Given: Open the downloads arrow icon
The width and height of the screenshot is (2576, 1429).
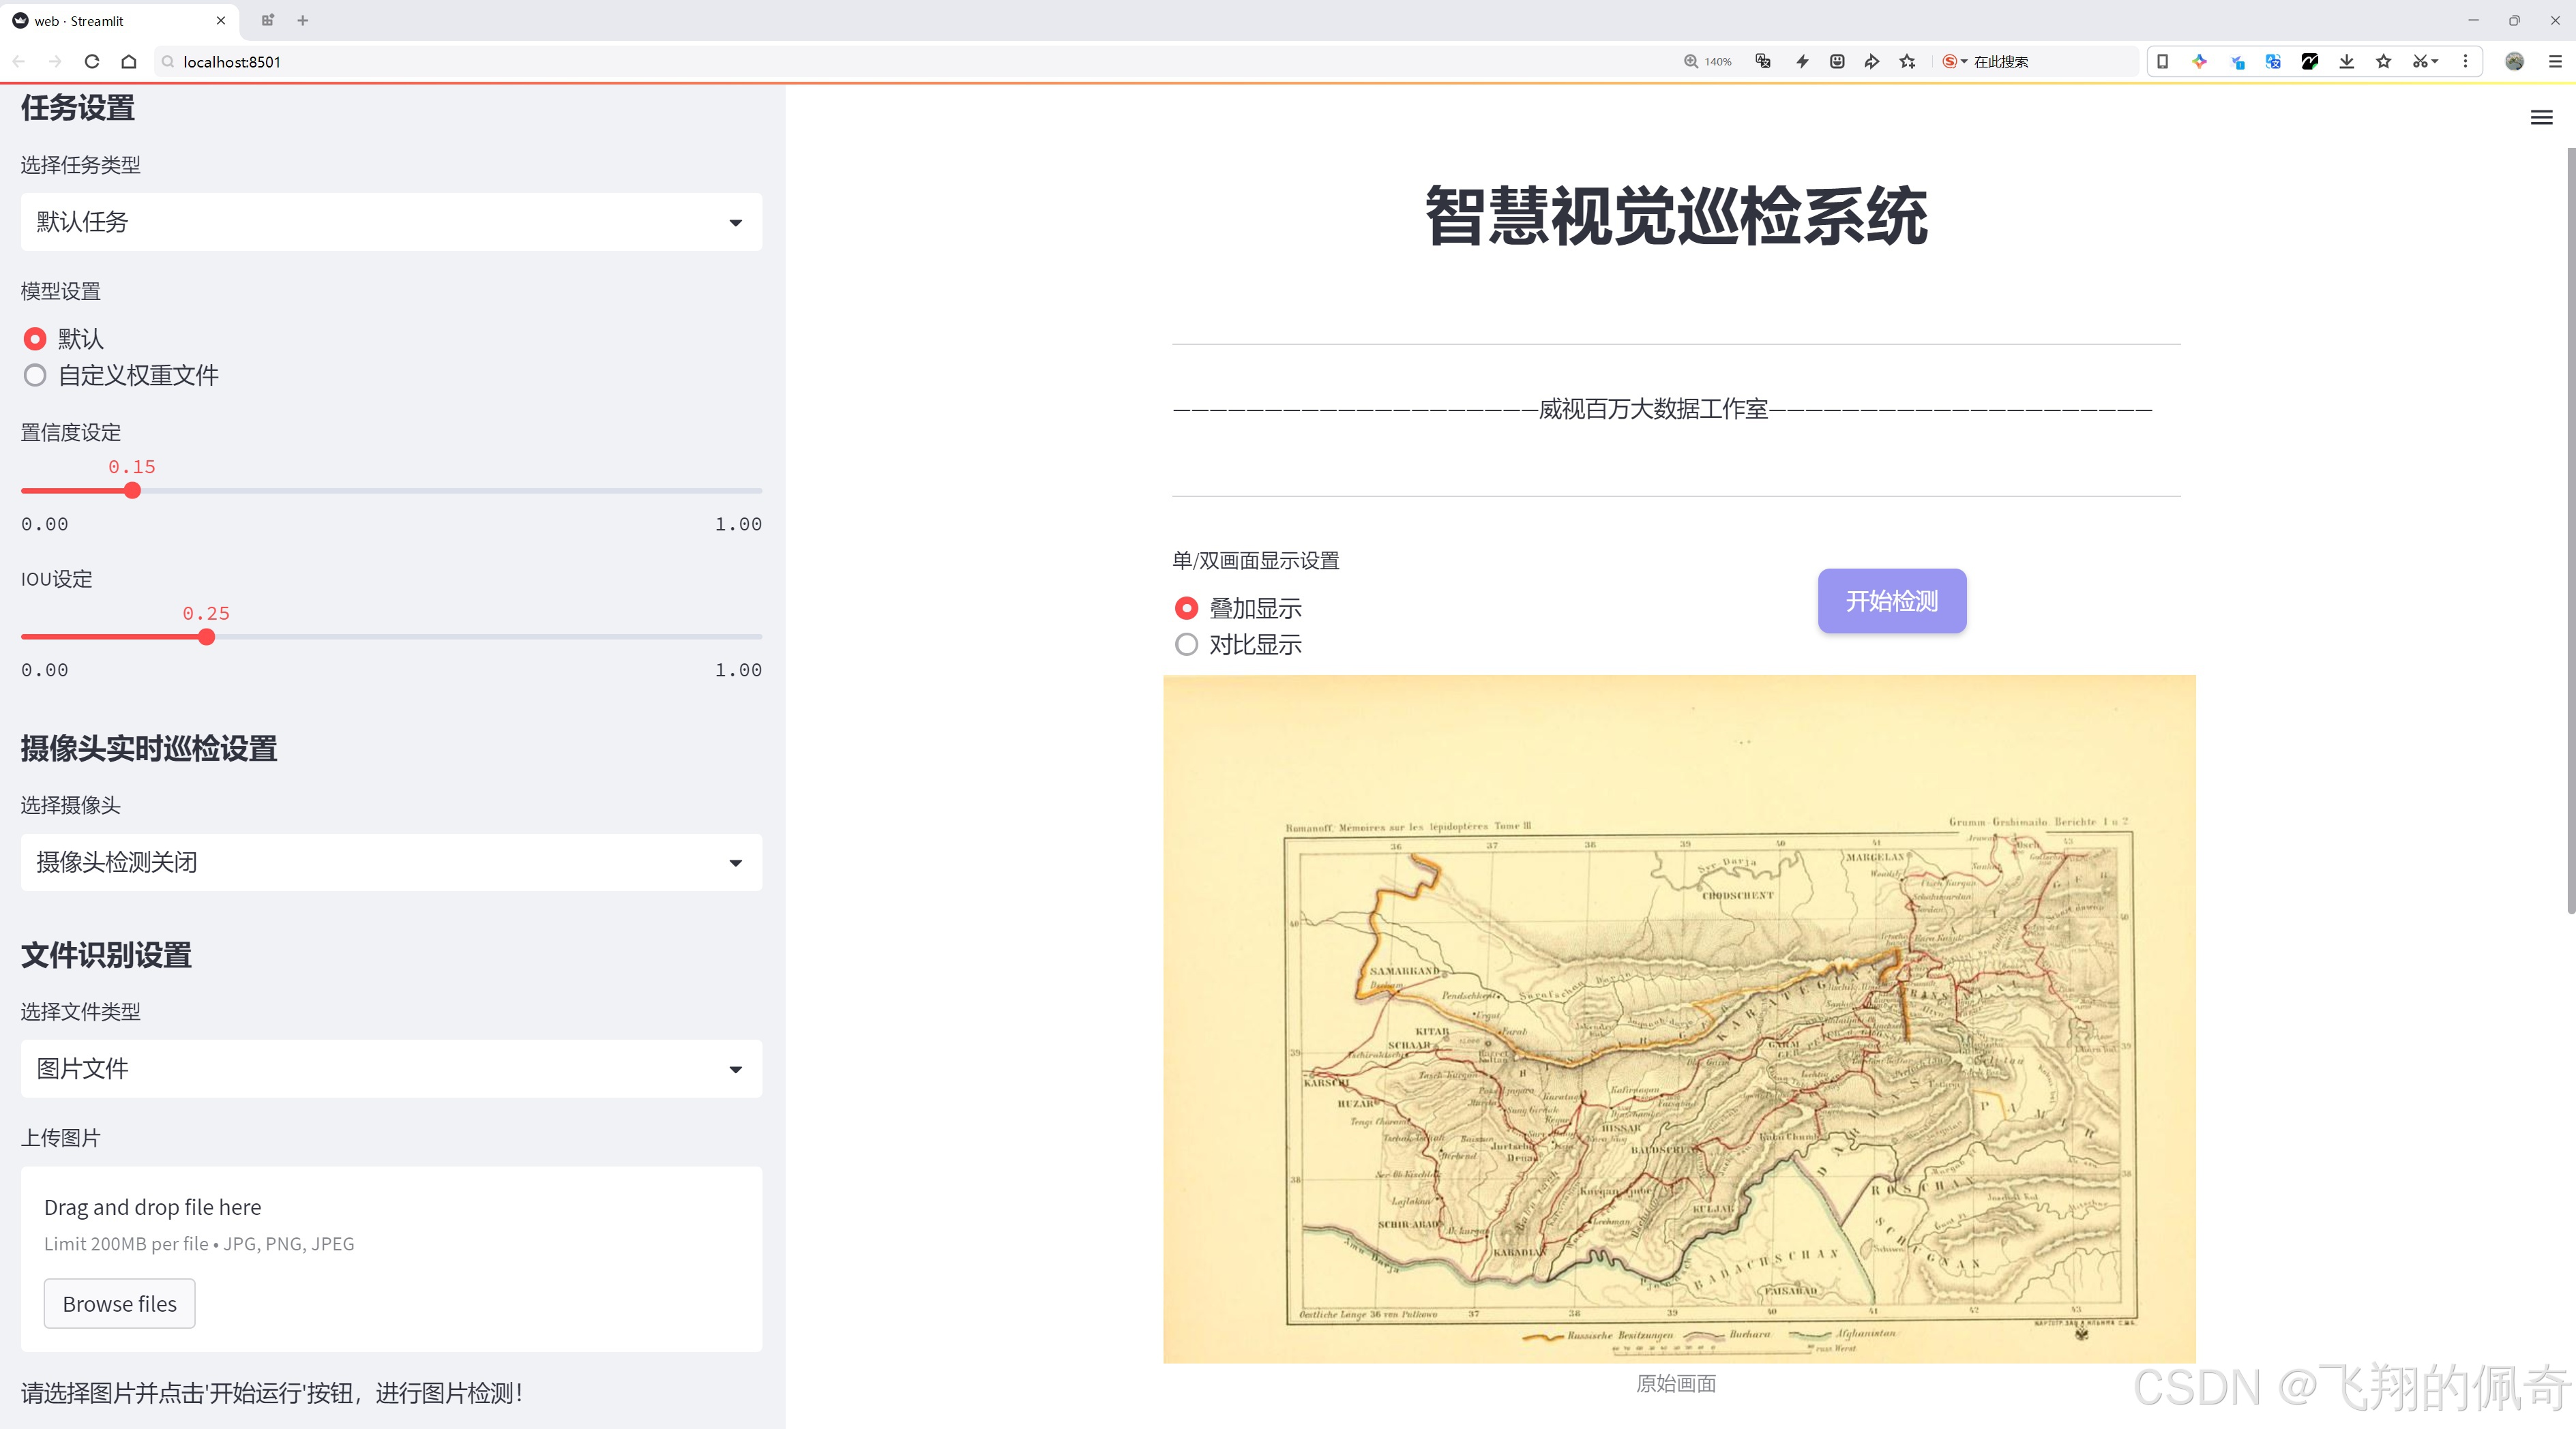Looking at the screenshot, I should (2347, 61).
